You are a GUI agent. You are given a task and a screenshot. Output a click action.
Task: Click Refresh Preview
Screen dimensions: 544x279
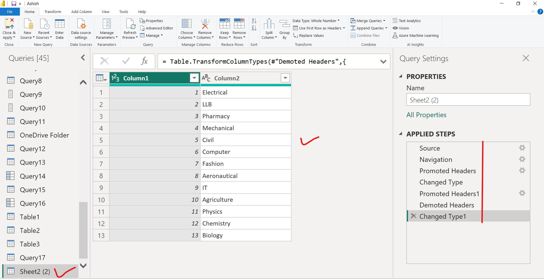coord(130,28)
